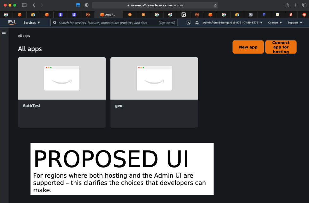Click the Safari address bar URL
309x203 pixels.
(155, 5)
